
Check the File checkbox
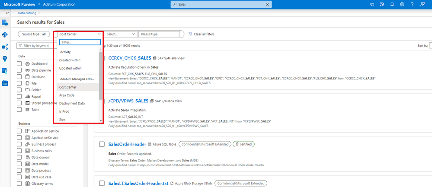(19, 83)
